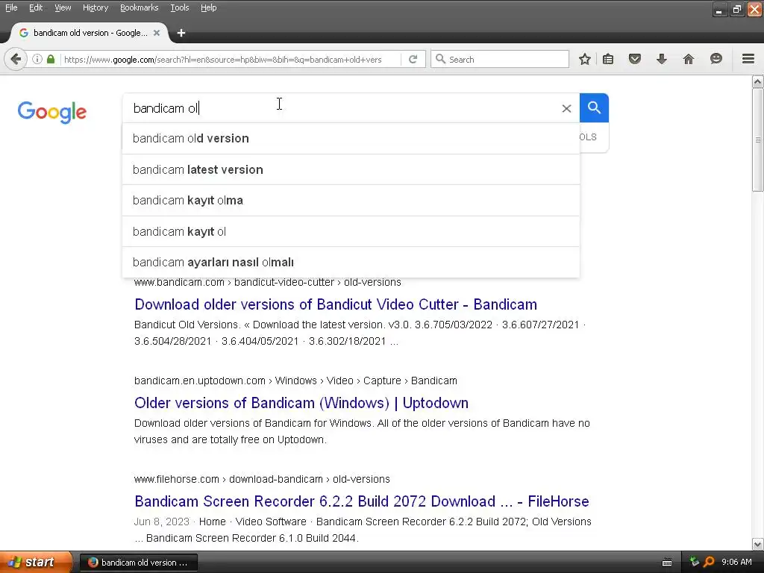The height and width of the screenshot is (573, 764).
Task: Click the 9:06 AM taskbar clock
Action: [x=736, y=562]
